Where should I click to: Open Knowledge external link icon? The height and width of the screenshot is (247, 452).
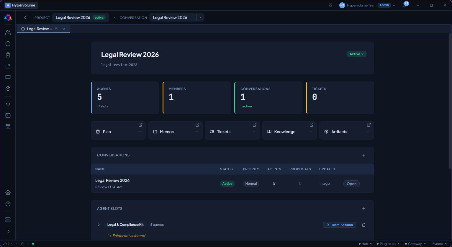click(x=312, y=125)
